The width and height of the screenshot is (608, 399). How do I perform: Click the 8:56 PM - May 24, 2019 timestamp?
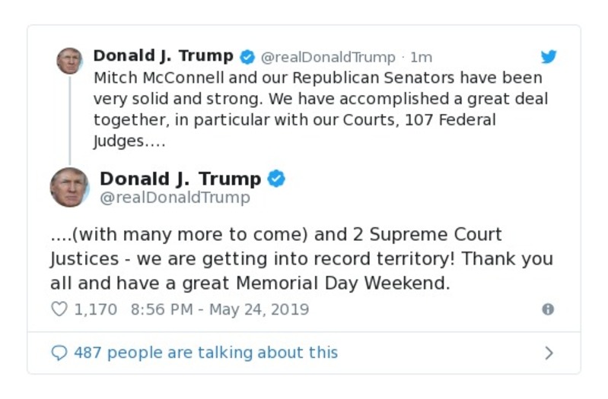click(220, 309)
